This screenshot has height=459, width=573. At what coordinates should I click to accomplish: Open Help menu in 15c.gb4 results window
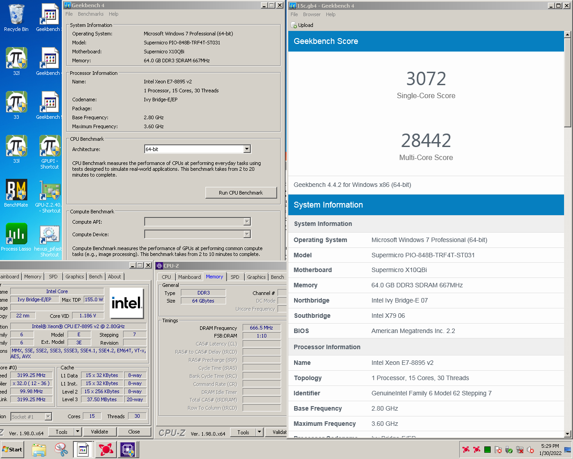coord(331,14)
